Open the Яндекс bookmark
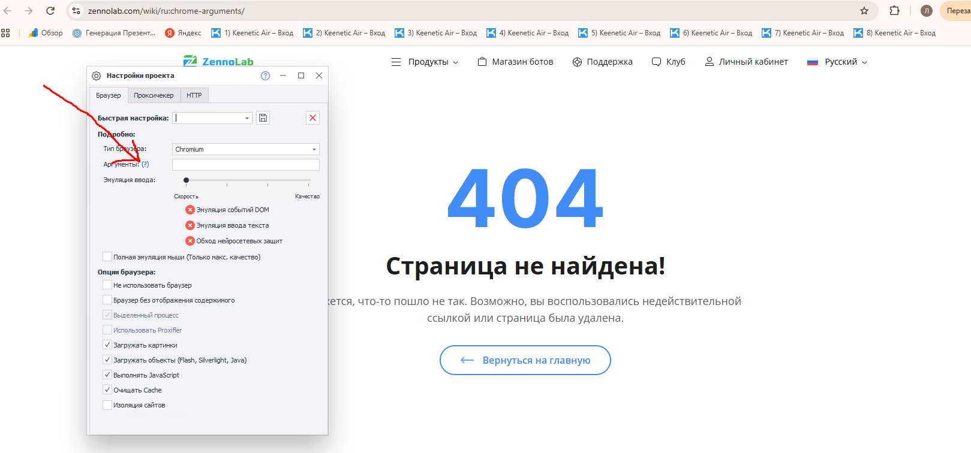This screenshot has height=453, width=971. (x=184, y=33)
